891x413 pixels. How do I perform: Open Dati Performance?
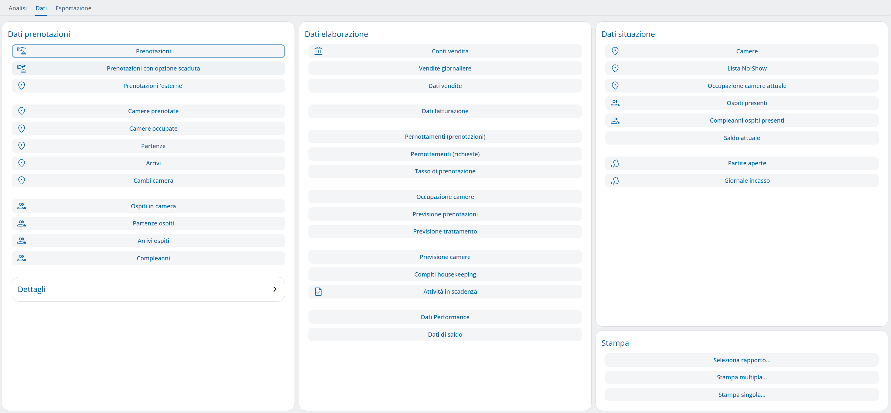point(445,317)
